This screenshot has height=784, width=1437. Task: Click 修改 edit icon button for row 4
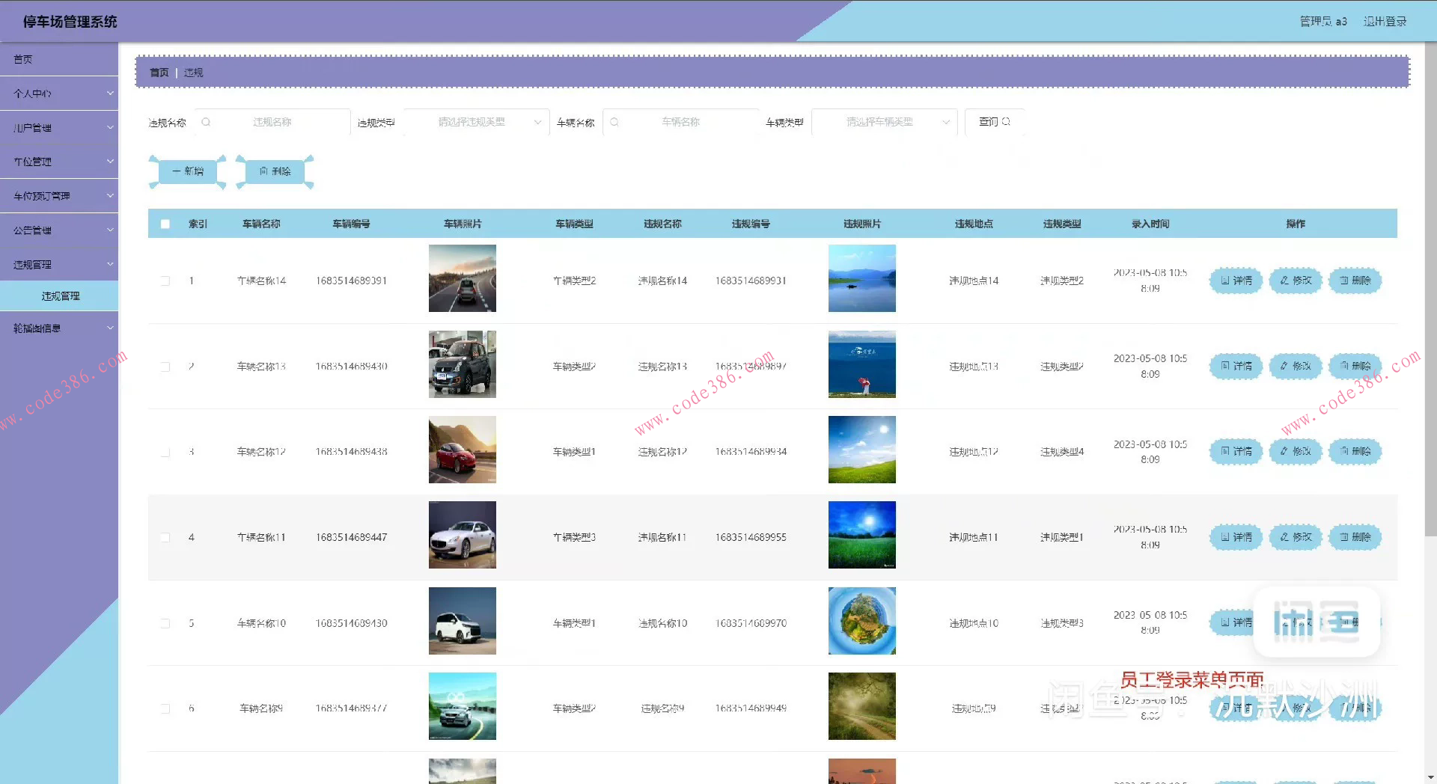tap(1295, 537)
